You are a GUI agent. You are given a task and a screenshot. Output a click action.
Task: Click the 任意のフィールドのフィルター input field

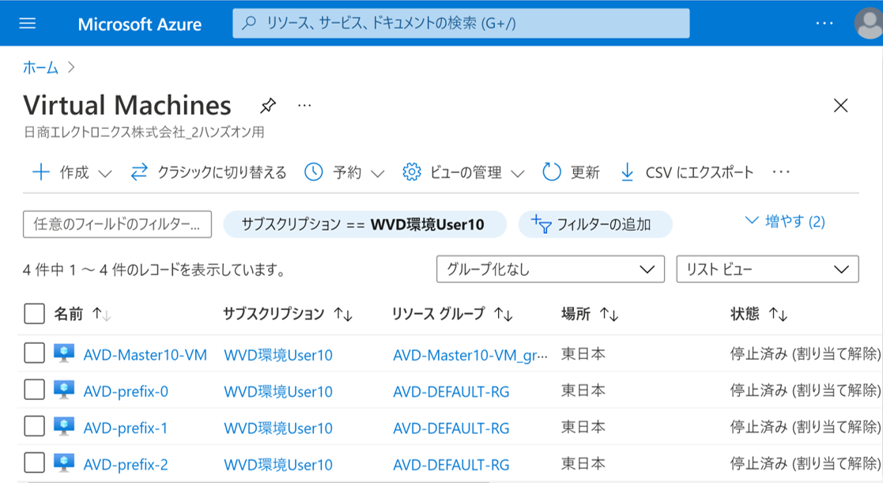pos(118,225)
